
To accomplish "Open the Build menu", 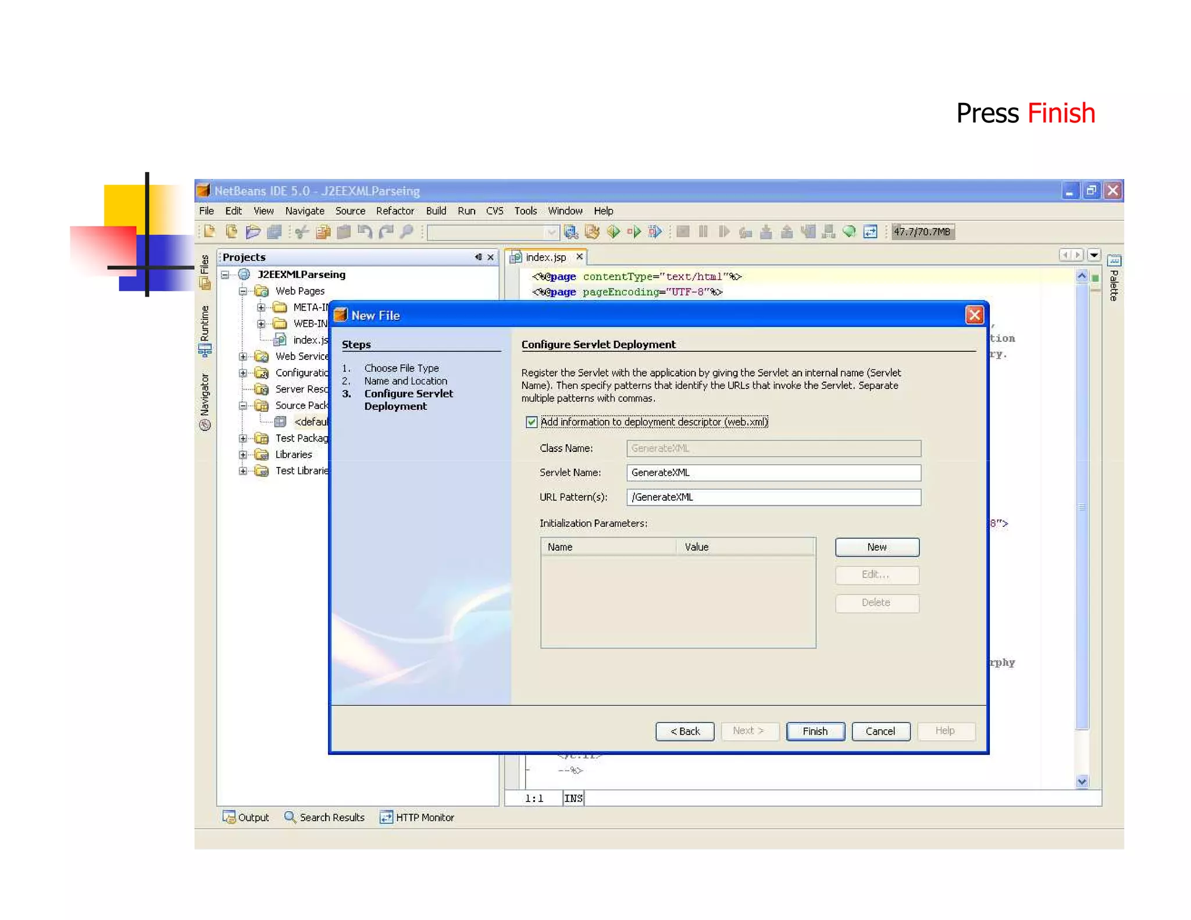I will point(436,211).
